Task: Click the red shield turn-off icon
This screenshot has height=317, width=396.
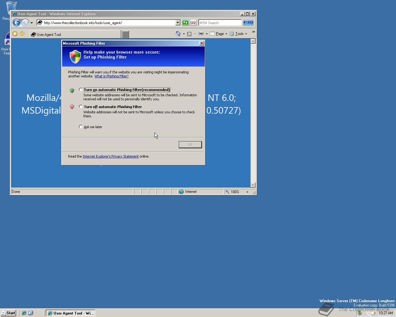Action: click(x=72, y=107)
